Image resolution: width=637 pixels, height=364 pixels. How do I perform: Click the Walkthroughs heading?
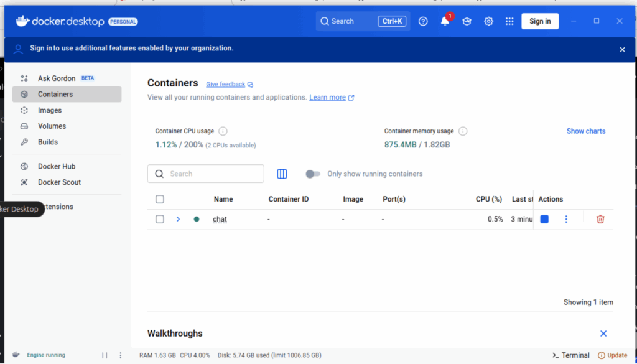pyautogui.click(x=175, y=334)
